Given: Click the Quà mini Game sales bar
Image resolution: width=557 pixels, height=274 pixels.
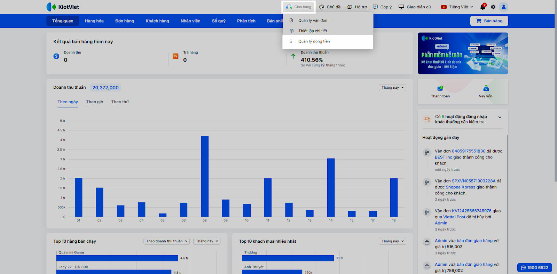Looking at the screenshot, I should click(x=117, y=258).
